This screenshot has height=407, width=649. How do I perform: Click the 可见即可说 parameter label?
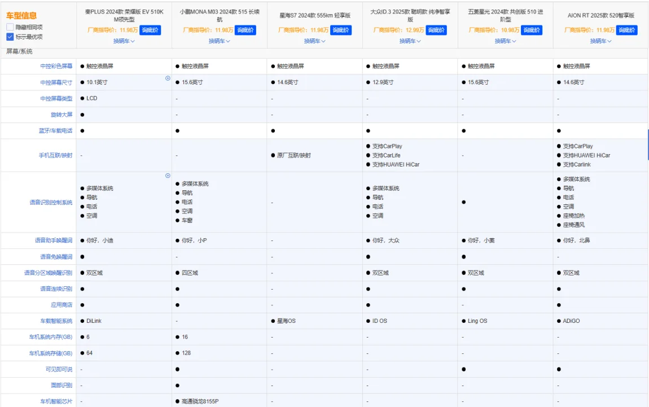point(59,369)
